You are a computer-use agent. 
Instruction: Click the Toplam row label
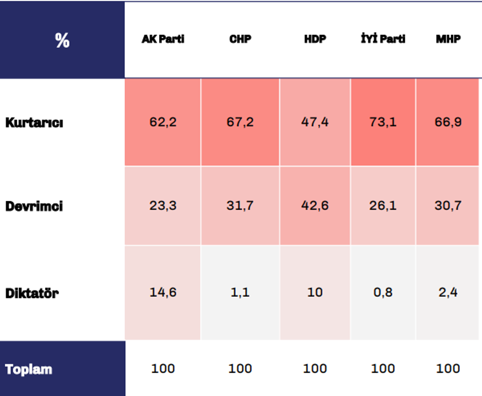click(29, 369)
